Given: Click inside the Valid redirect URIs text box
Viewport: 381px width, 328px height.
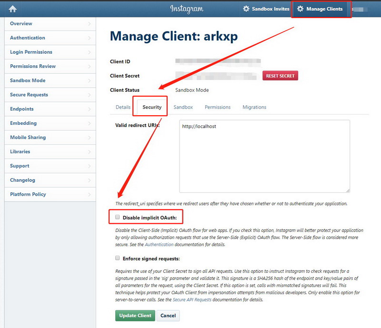Looking at the screenshot, I should pos(265,156).
